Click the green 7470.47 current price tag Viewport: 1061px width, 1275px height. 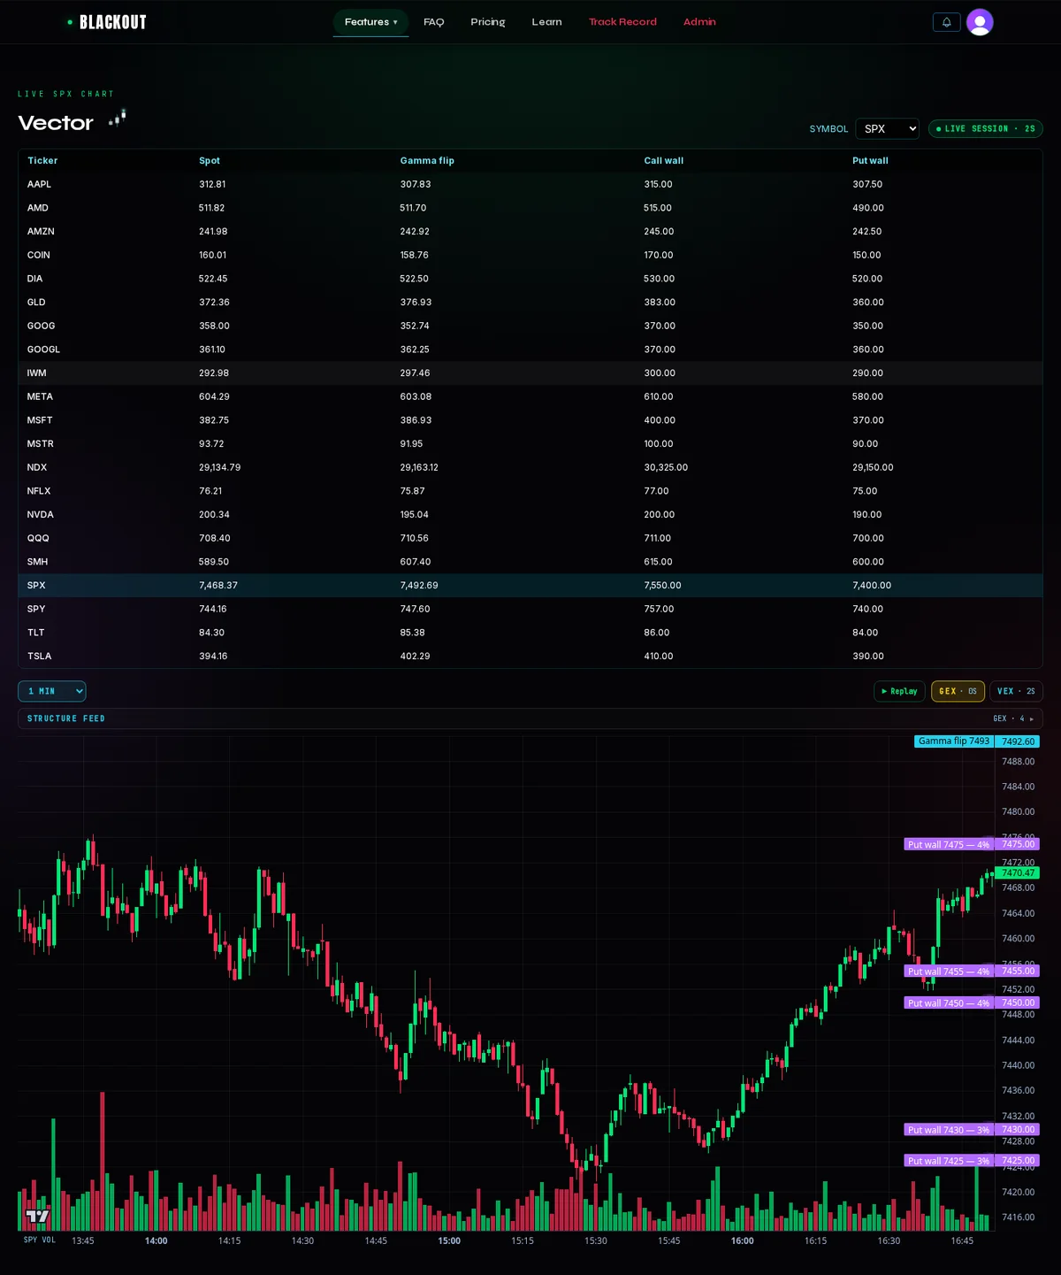click(1018, 873)
